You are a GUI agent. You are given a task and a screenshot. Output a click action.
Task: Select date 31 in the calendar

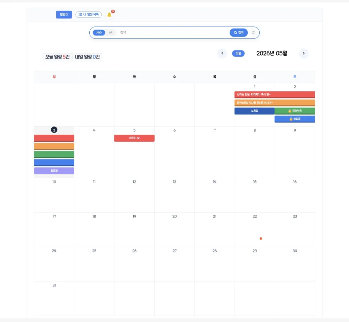(54, 285)
